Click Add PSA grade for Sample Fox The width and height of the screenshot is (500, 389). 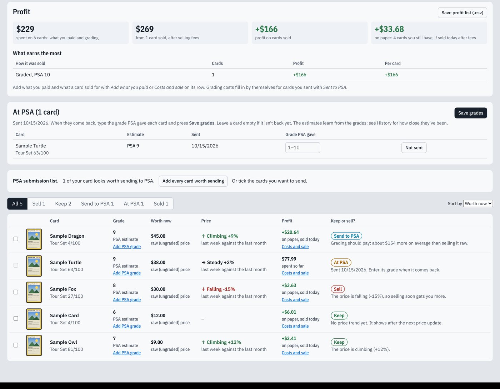[127, 300]
